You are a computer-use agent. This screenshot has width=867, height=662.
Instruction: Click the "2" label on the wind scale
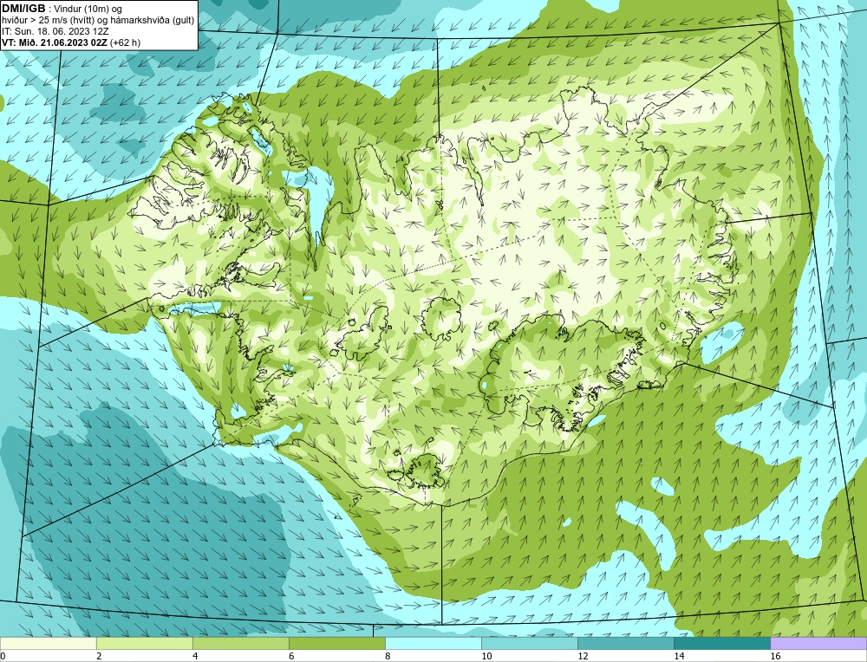pyautogui.click(x=99, y=656)
